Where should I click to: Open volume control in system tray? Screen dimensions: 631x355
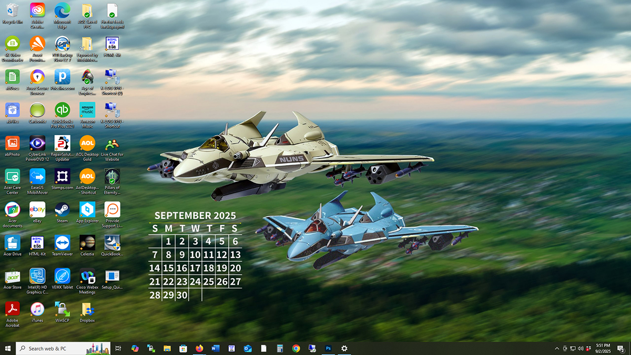click(x=580, y=348)
